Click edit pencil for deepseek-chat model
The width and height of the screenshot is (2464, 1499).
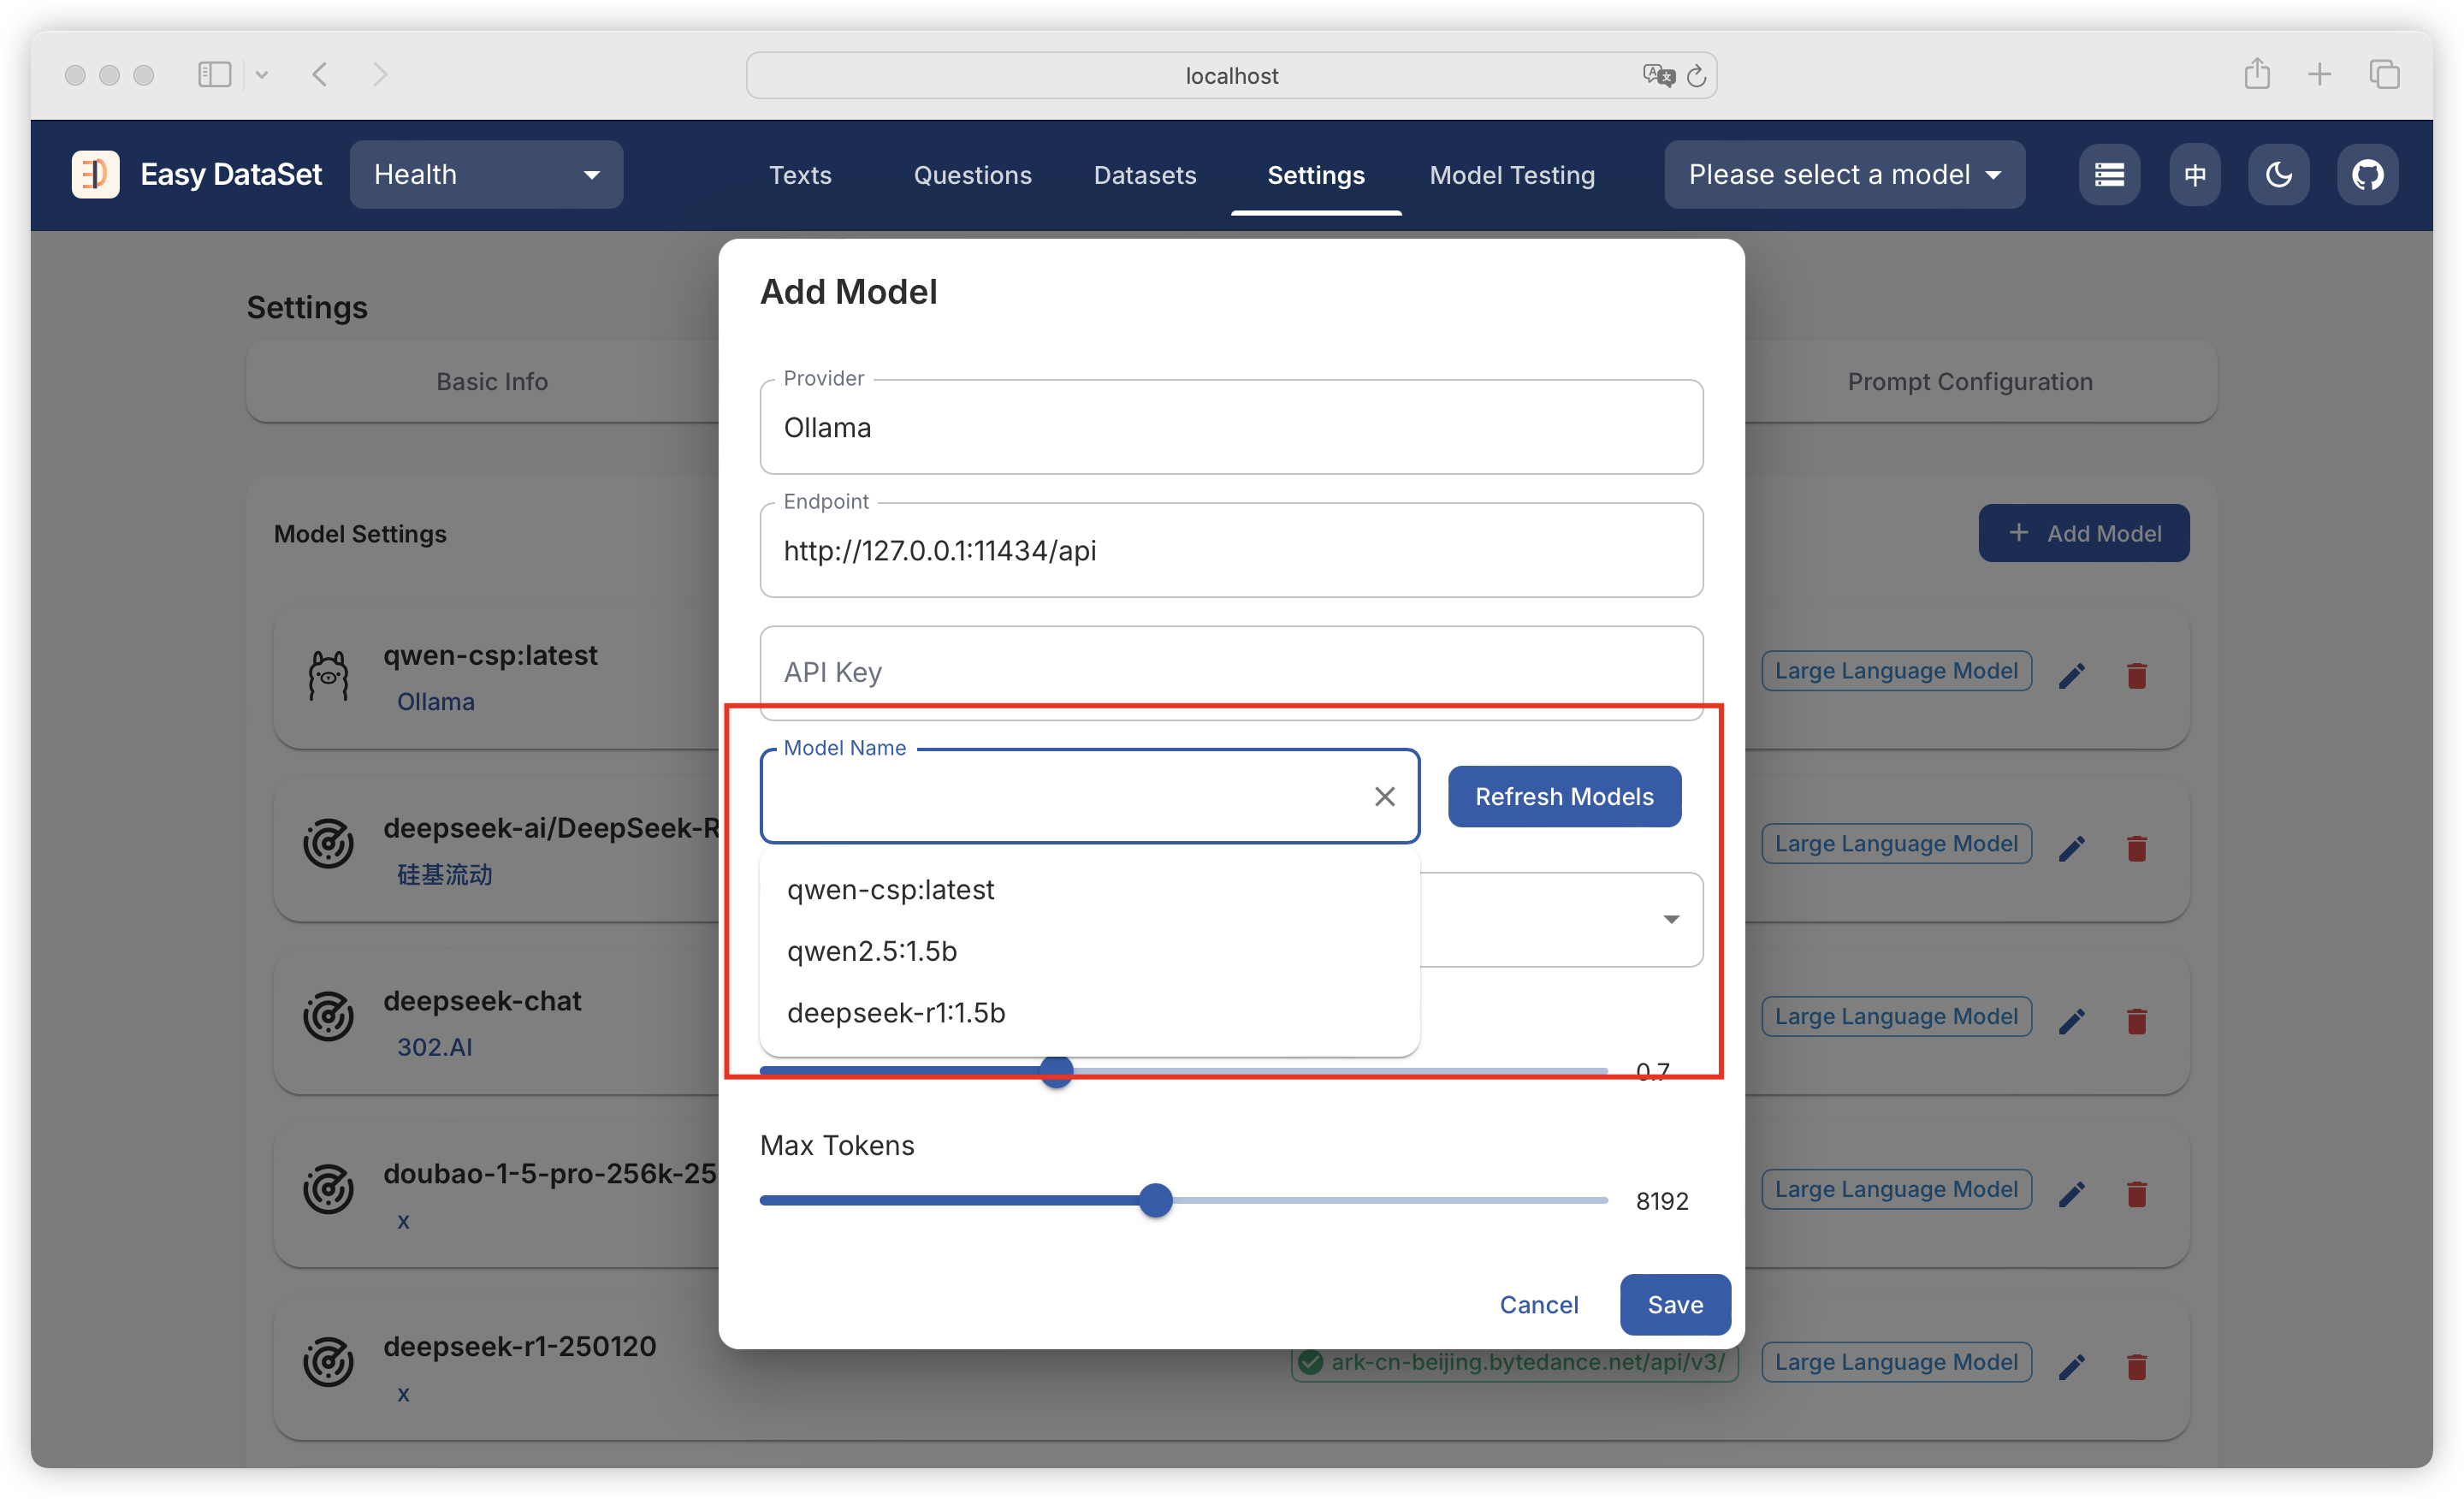(2072, 1021)
